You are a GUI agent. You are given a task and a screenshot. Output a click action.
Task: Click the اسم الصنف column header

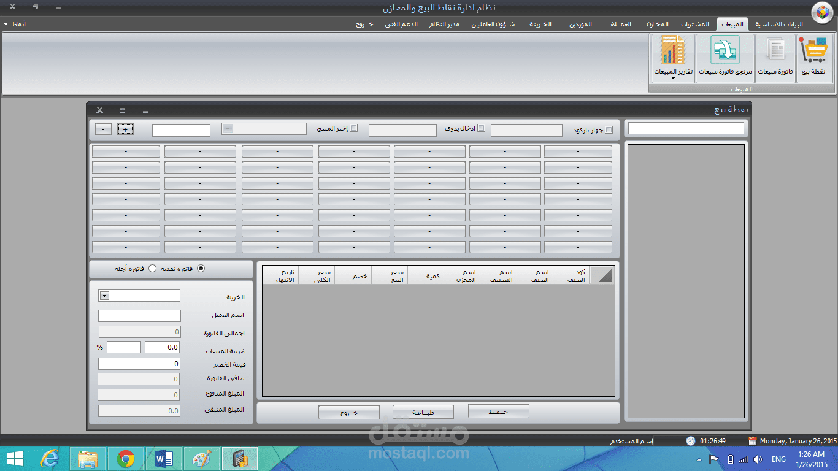(534, 276)
